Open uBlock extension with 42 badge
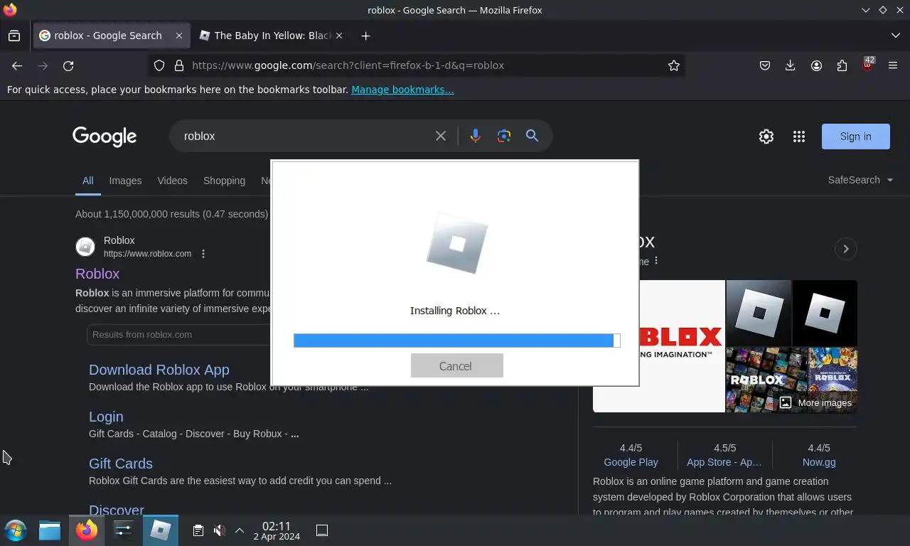 (867, 65)
